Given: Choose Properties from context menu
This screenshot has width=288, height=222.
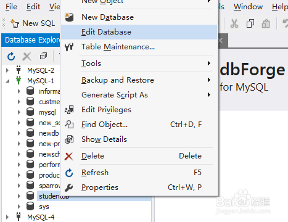Looking at the screenshot, I should [139, 187].
